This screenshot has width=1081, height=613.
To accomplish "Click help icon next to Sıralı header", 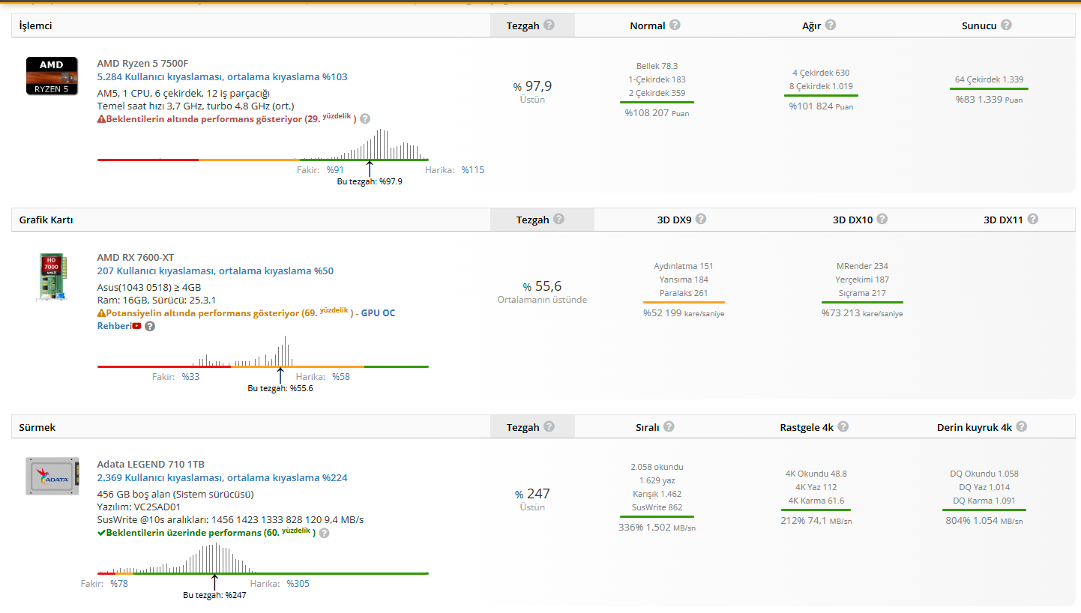I will tap(669, 426).
